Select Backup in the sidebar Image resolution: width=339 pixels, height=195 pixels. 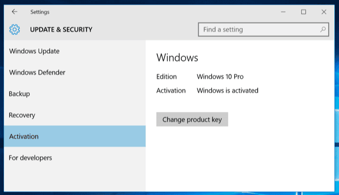coord(75,94)
